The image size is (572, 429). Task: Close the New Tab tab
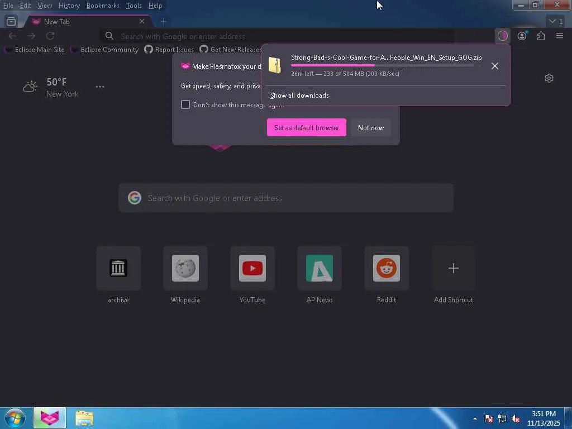142,21
